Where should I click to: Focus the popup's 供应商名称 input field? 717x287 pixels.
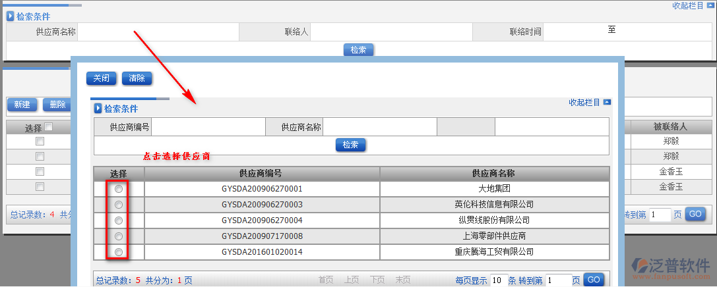(379, 127)
